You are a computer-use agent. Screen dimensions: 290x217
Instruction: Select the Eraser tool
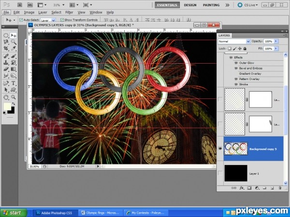point(6,69)
